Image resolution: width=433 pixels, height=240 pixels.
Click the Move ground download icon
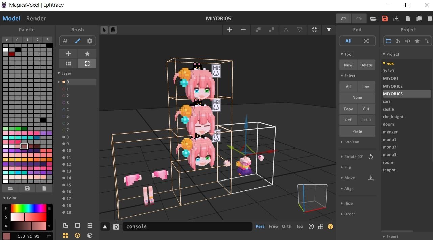(371, 178)
